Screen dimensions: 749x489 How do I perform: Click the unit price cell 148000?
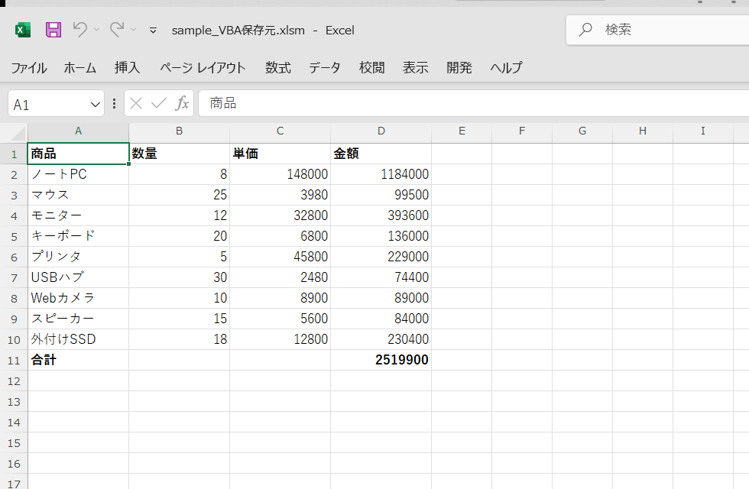click(280, 174)
